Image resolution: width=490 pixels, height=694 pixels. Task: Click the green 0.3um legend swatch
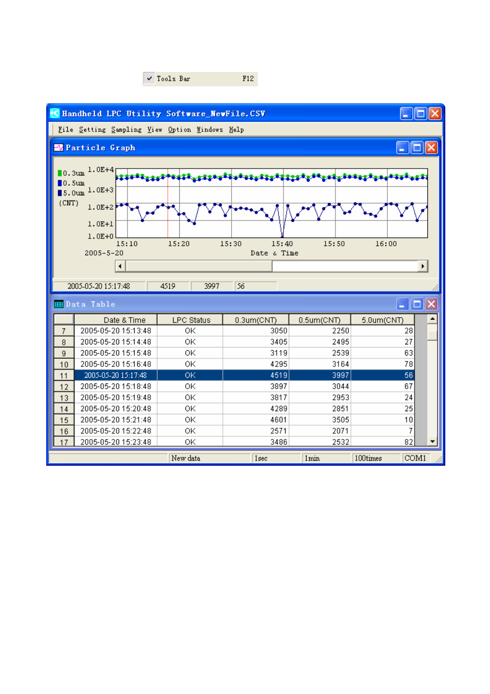coord(60,173)
